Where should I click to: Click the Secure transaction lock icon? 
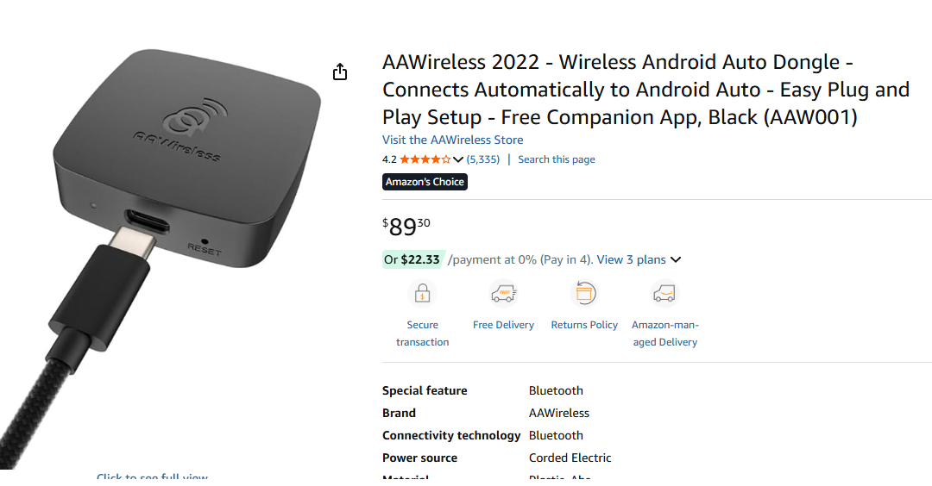[422, 295]
